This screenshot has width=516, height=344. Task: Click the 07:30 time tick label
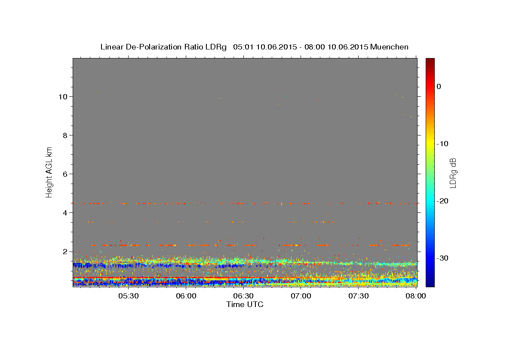(359, 296)
